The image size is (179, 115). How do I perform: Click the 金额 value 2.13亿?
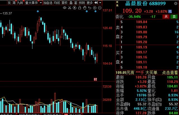[141, 100]
